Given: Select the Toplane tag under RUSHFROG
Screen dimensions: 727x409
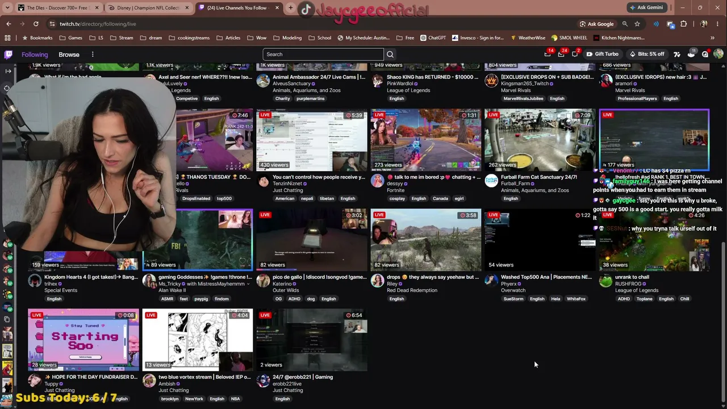Looking at the screenshot, I should [645, 299].
